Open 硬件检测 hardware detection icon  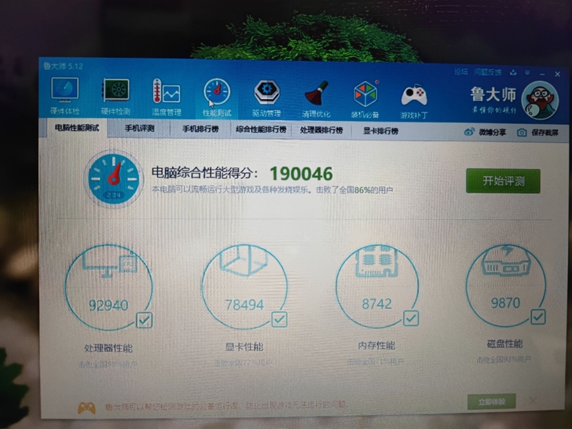115,97
